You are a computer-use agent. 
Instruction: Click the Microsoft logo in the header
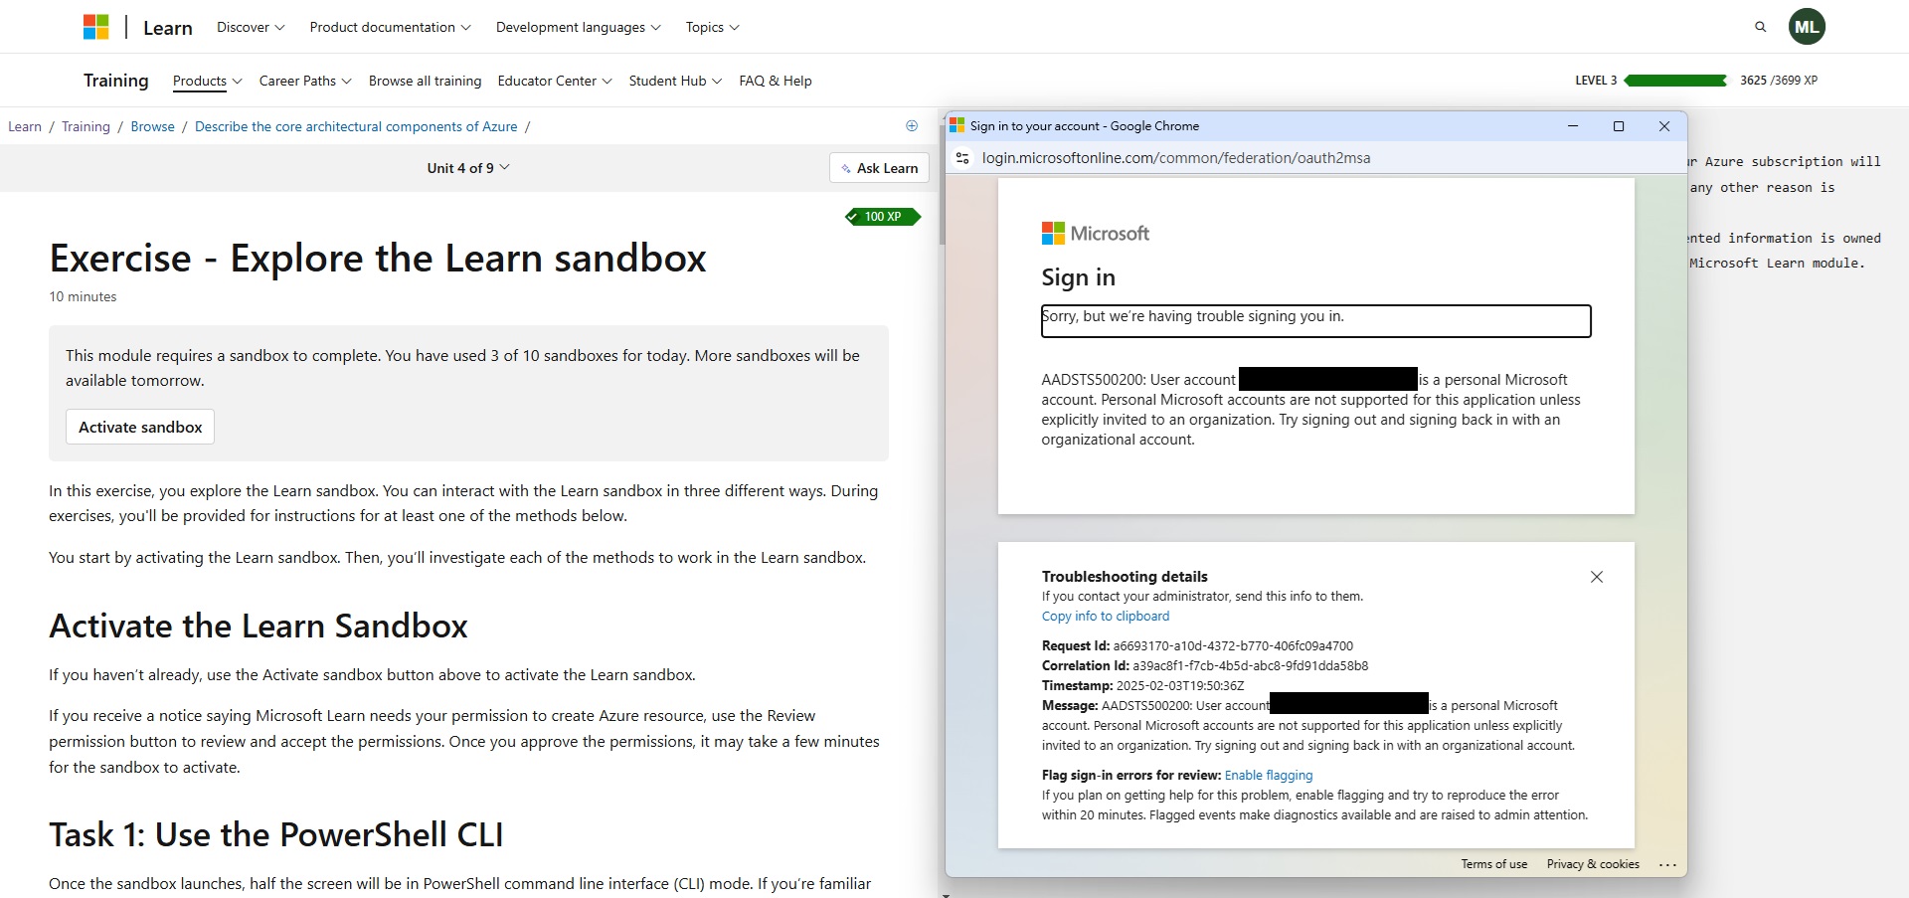(x=95, y=27)
